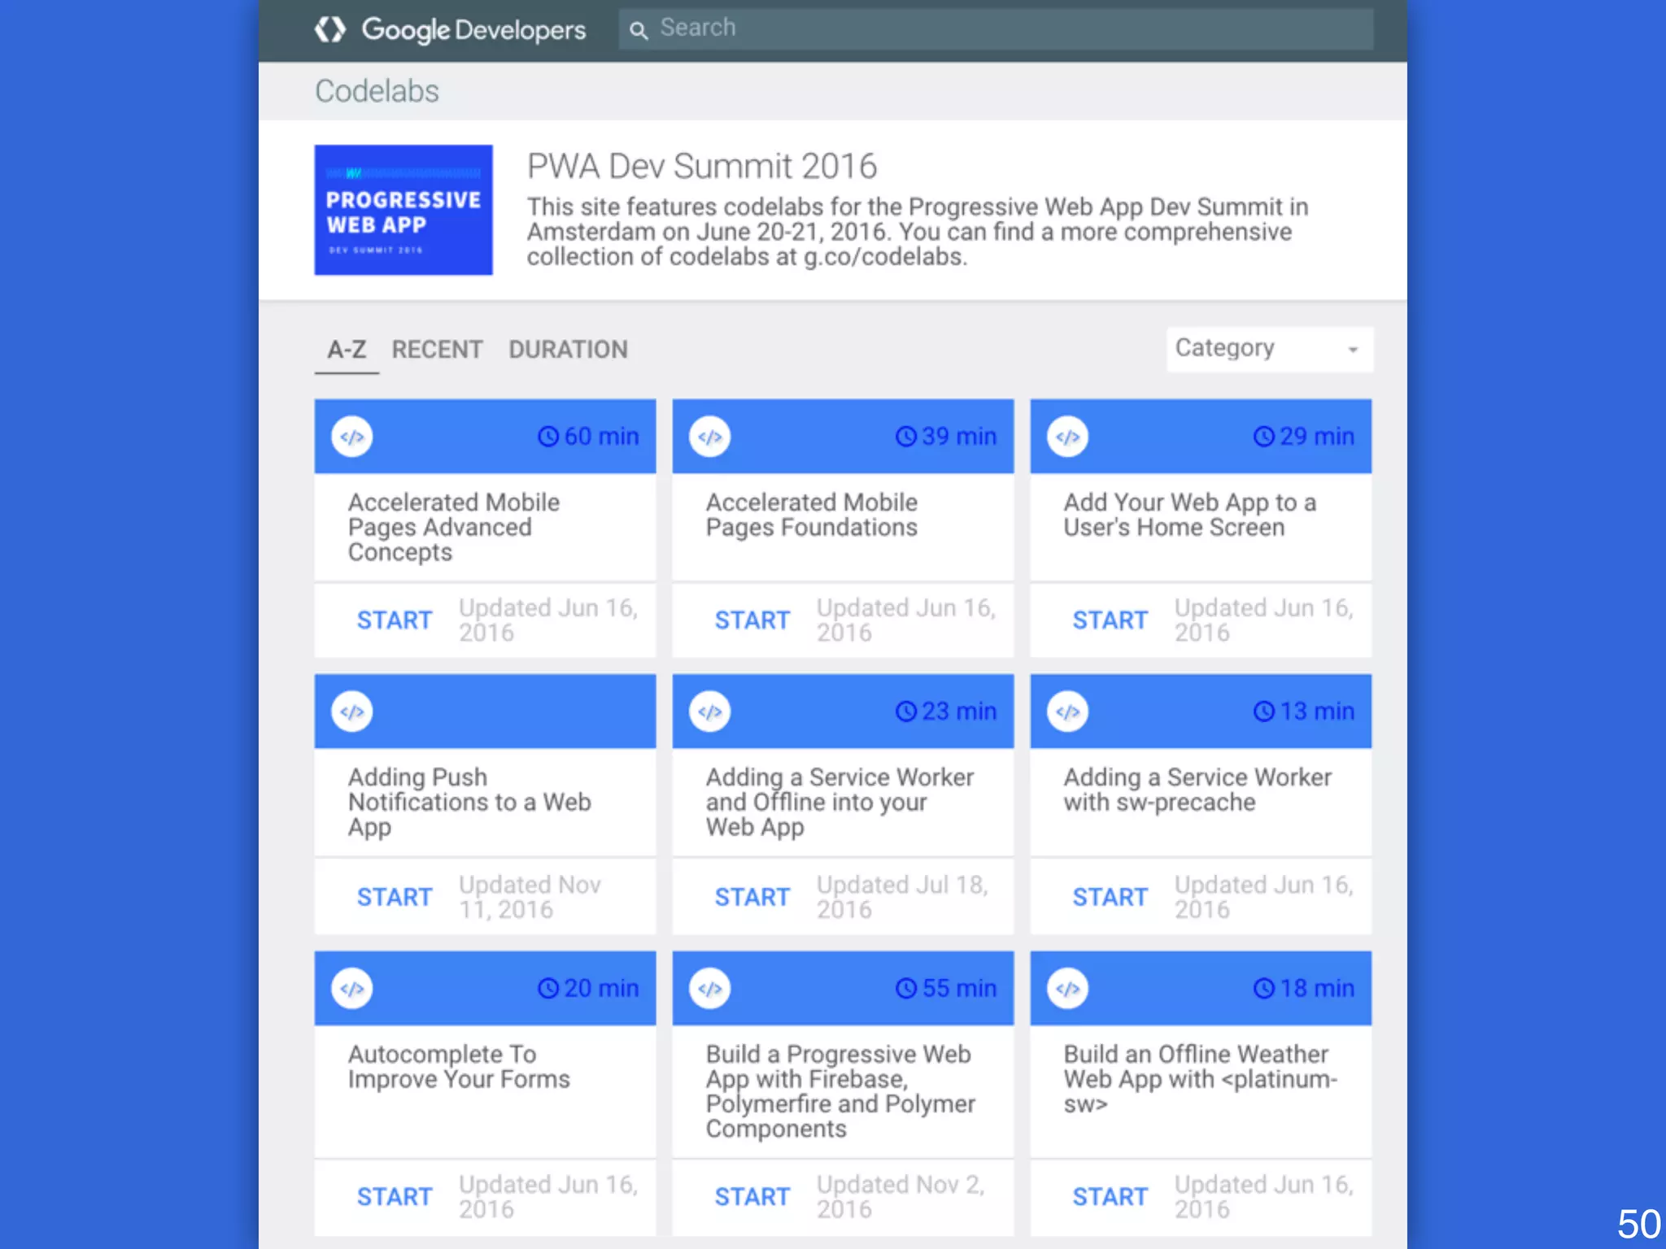Select the A-Z sort tab
Screen dimensions: 1666x1249
(347, 350)
